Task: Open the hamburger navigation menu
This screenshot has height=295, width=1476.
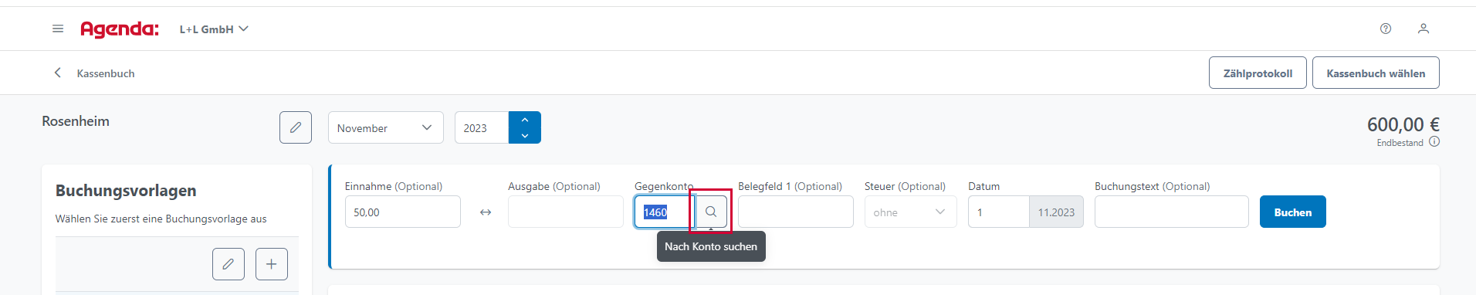Action: 58,29
